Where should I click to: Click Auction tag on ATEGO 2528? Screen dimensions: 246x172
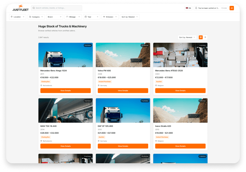point(159,81)
